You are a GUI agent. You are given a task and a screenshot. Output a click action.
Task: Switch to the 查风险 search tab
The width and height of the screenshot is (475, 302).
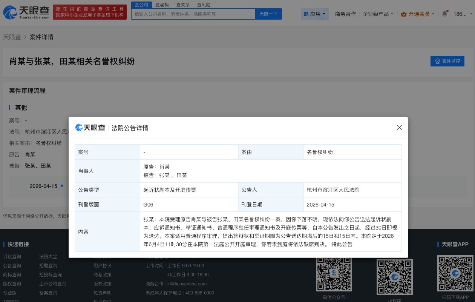204,5
